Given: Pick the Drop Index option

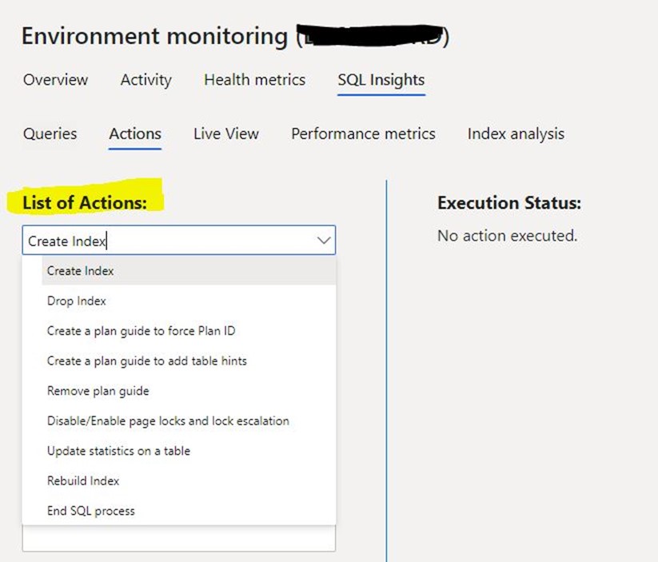Looking at the screenshot, I should [76, 301].
